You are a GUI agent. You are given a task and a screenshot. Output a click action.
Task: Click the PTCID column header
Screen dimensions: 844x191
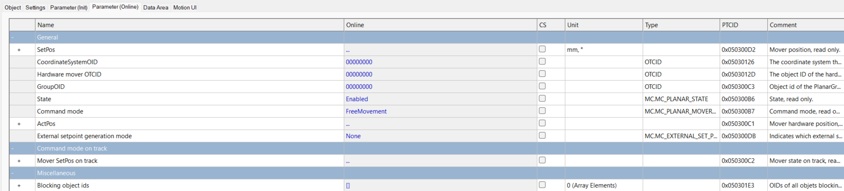point(730,25)
